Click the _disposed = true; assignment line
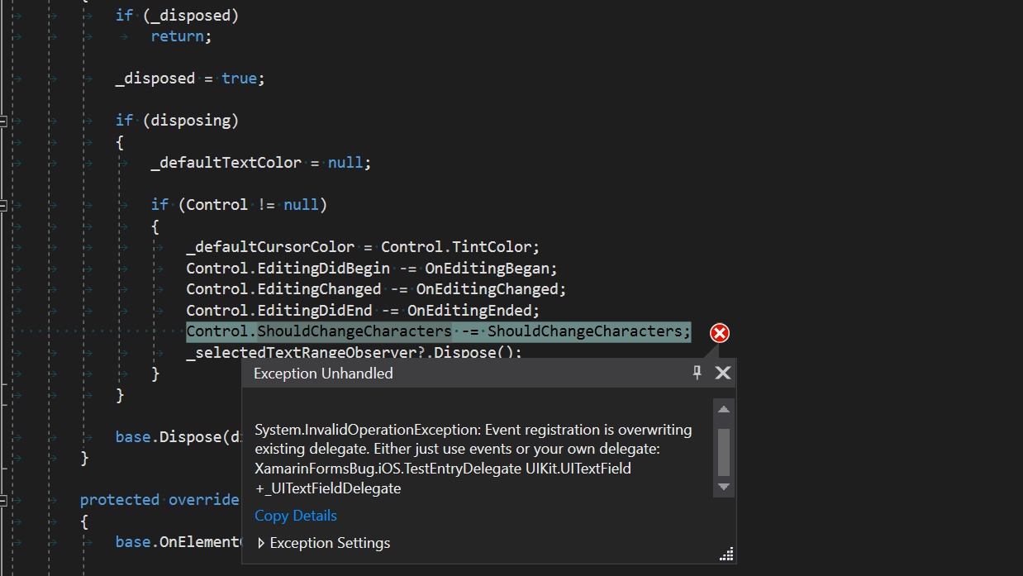Viewport: 1023px width, 576px height. click(x=186, y=78)
